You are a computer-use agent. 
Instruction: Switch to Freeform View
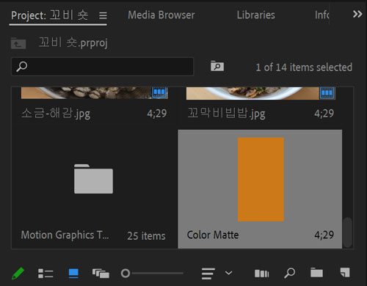click(x=101, y=274)
